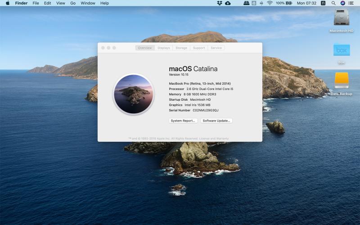Open the Help menu
This screenshot has width=360, height=225.
104,3
